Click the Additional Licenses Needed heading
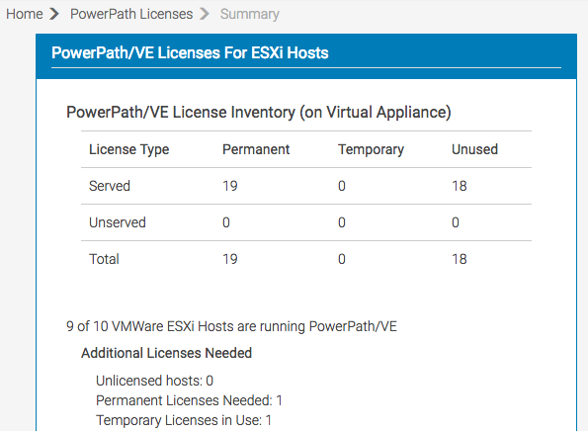The width and height of the screenshot is (588, 431). click(166, 353)
